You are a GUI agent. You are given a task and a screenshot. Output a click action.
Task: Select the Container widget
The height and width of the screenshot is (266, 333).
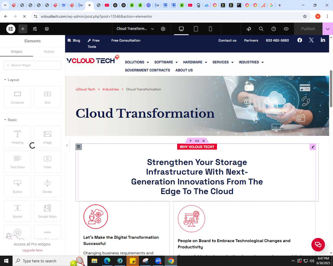(17, 97)
